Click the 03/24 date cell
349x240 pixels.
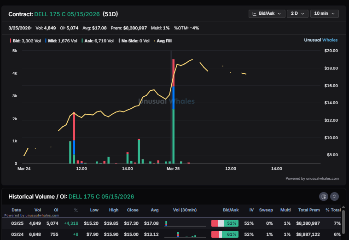pos(17,234)
